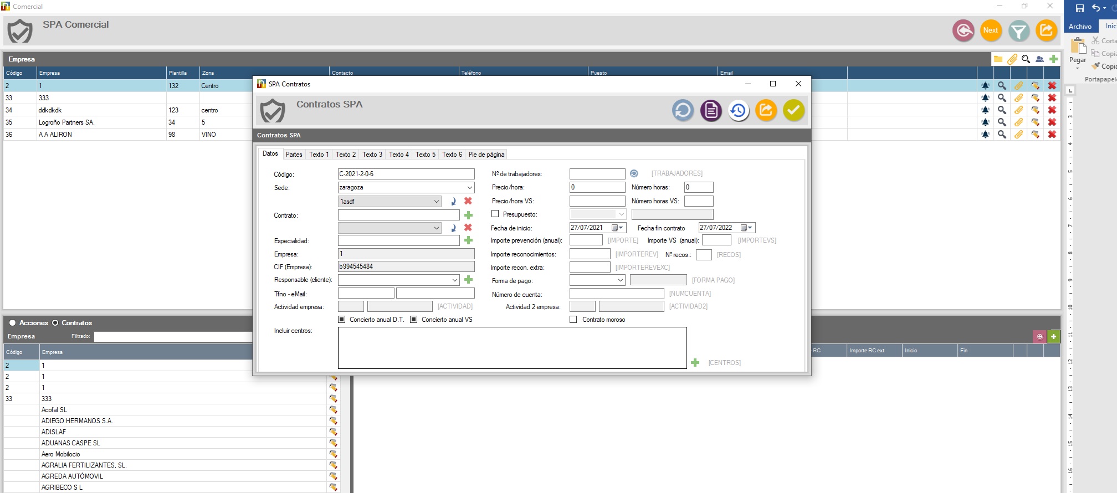This screenshot has width=1117, height=493.
Task: Click the Pegar button in Word ribbon
Action: [x=1078, y=53]
